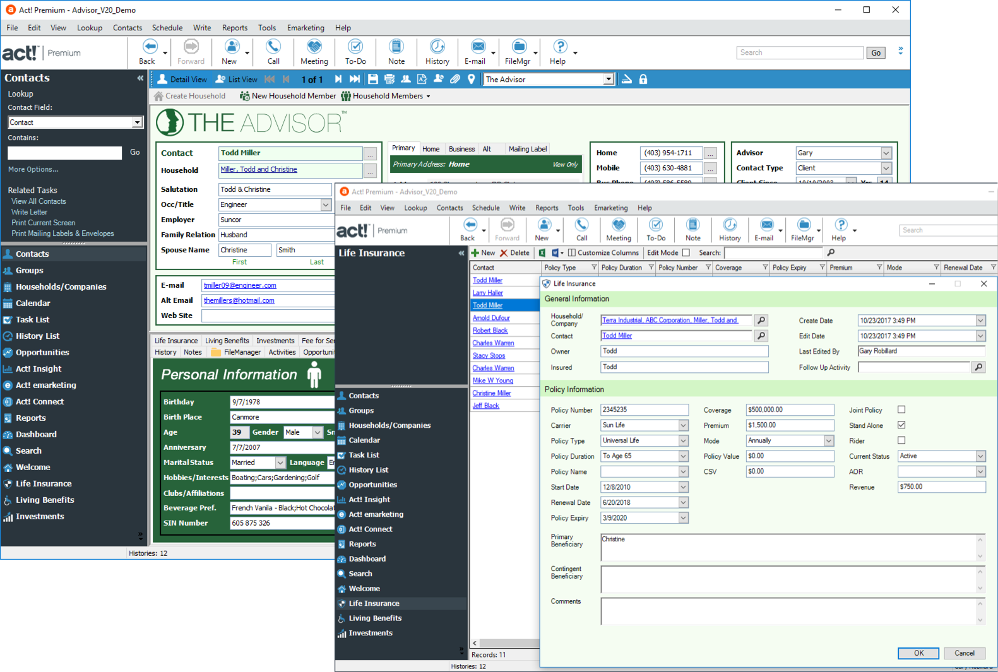This screenshot has height=672, width=998.
Task: Open Current Status dropdown showing Active
Action: 980,456
